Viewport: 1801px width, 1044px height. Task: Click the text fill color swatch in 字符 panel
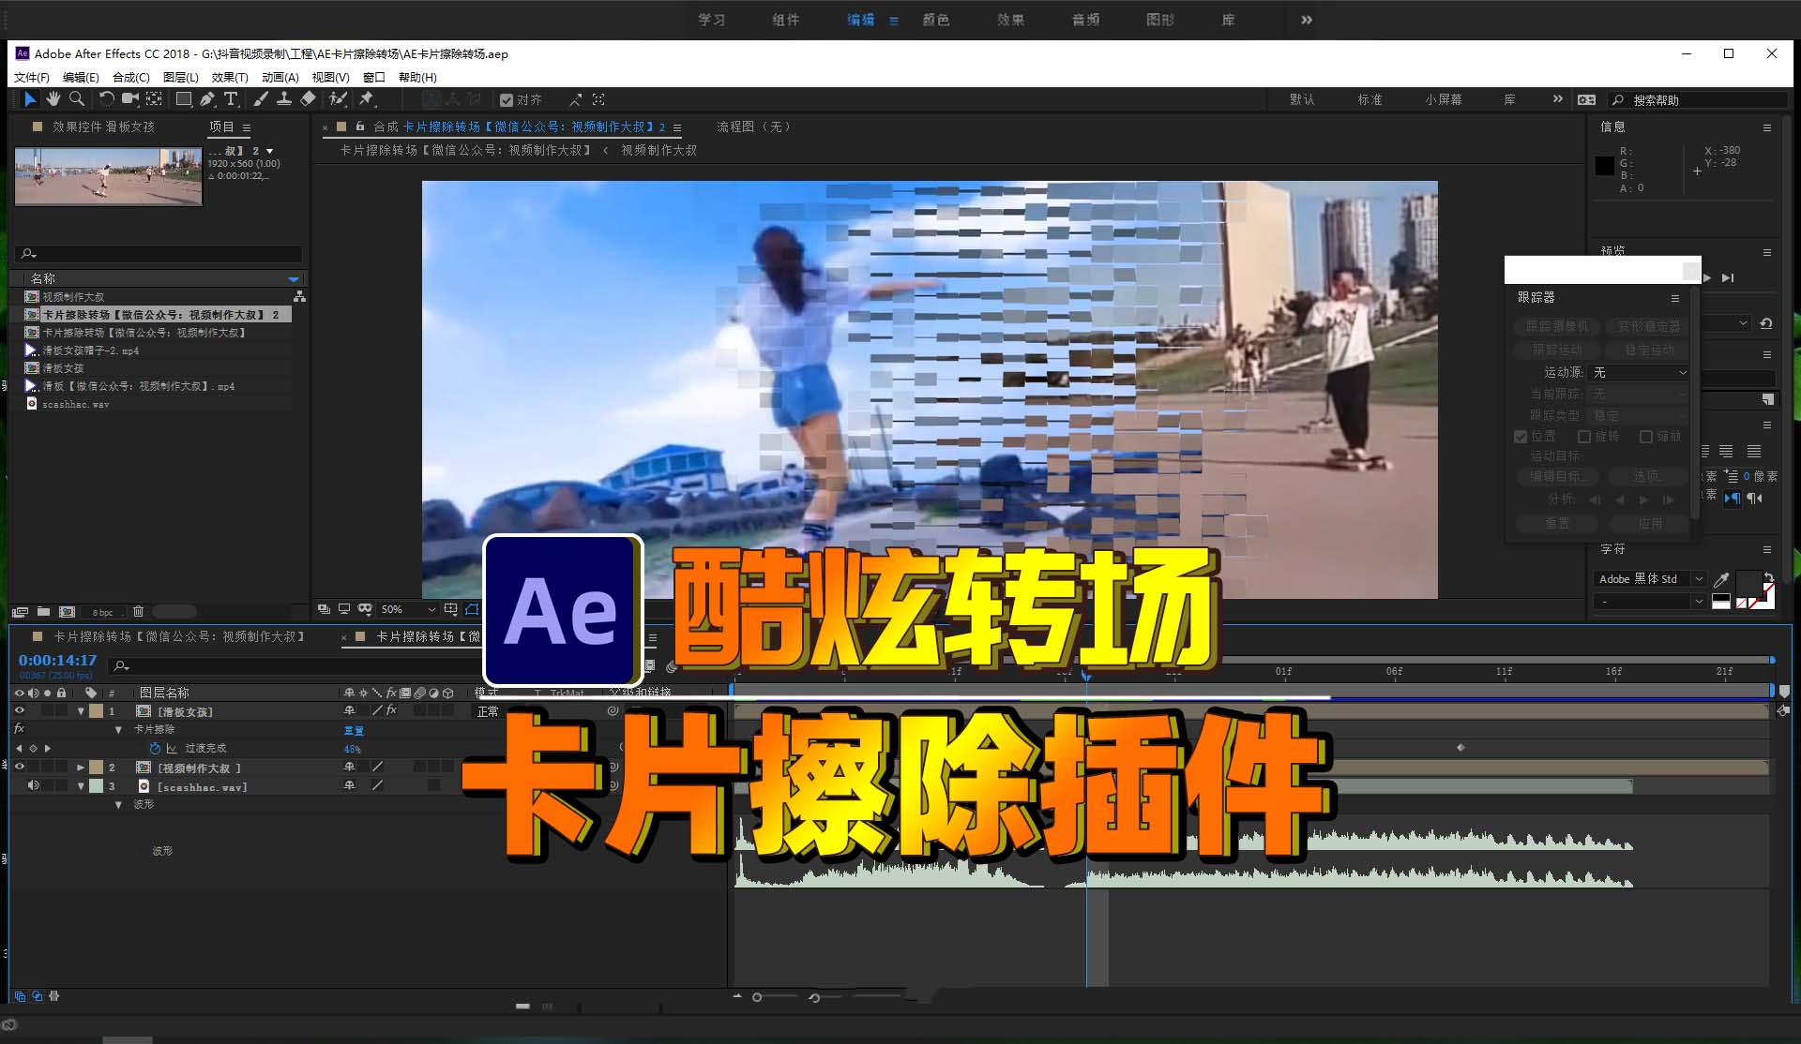[1748, 583]
